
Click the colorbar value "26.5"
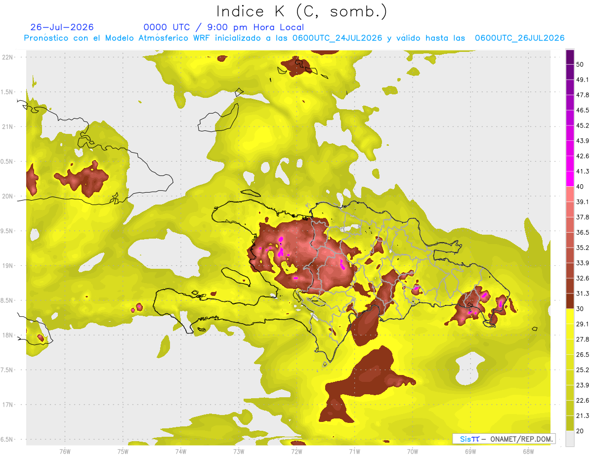pos(583,354)
